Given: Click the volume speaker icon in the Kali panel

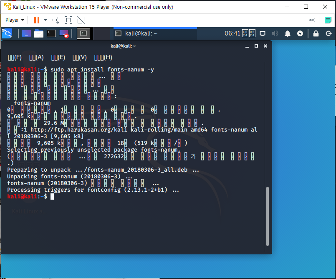Looking at the screenshot, I should 275,33.
